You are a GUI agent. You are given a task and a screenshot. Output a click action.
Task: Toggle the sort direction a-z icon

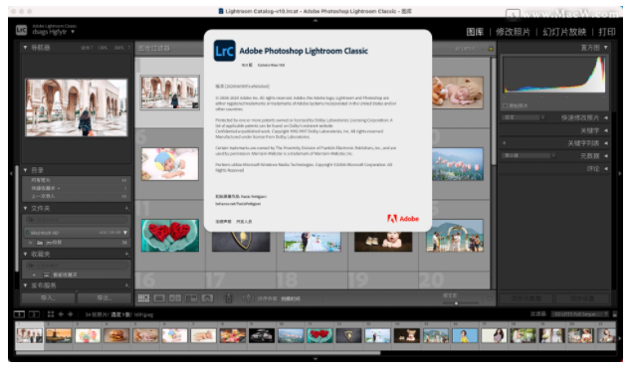point(247,298)
